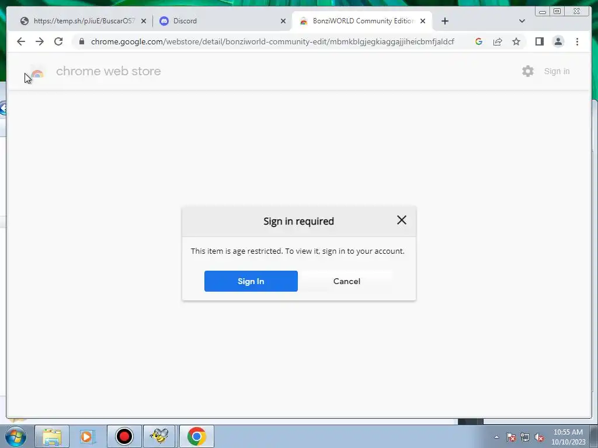598x448 pixels.
Task: Close the Sign in required dialog with X
Action: click(x=401, y=220)
